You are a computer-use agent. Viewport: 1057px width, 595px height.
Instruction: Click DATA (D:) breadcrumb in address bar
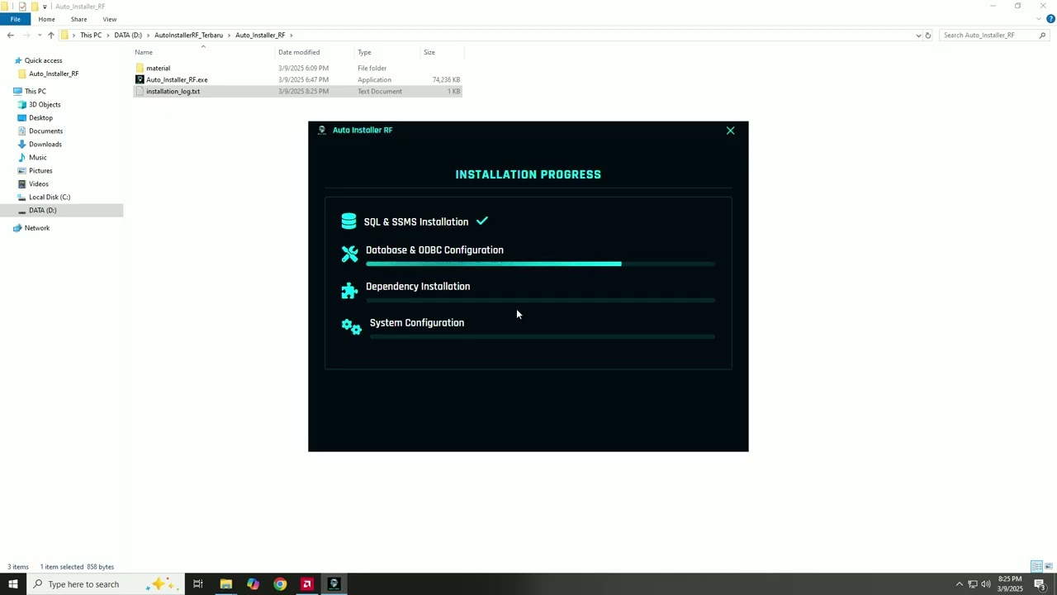coord(128,36)
